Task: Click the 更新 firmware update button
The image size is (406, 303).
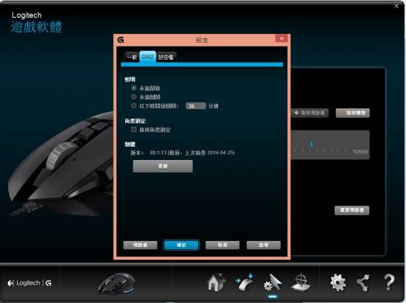Action: (163, 166)
